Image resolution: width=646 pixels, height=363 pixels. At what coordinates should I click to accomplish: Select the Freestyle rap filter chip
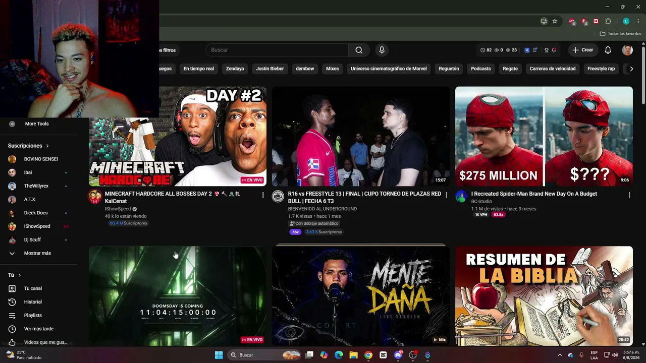point(601,69)
